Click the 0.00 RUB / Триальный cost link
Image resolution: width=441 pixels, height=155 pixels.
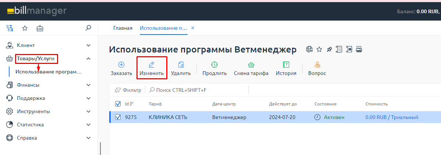(392, 118)
